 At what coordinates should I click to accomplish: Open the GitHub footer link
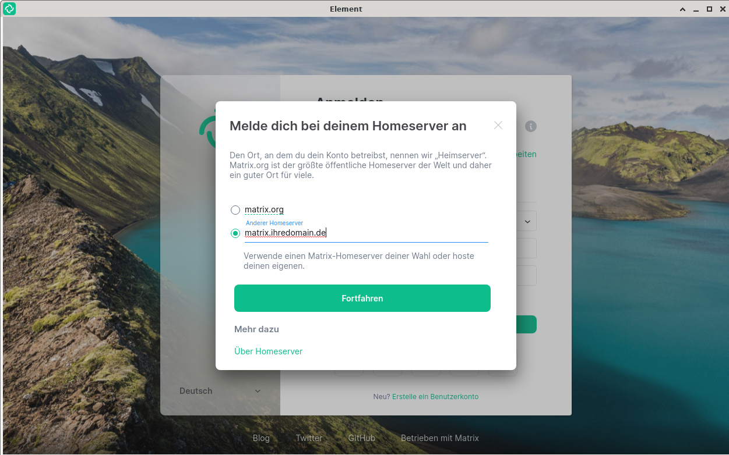362,438
